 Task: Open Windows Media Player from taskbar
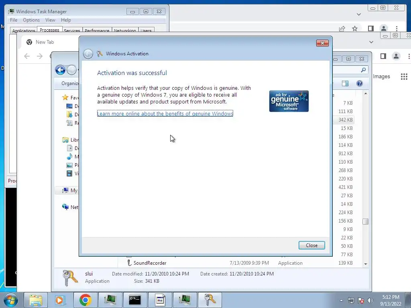point(60,300)
